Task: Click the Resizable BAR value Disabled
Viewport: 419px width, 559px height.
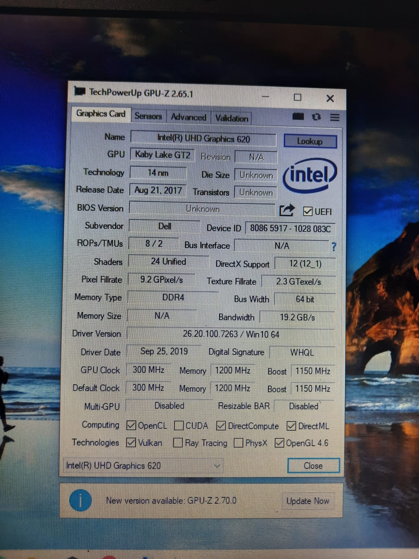Action: (304, 406)
